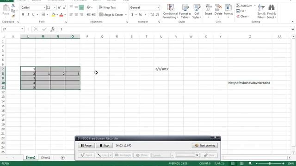Image resolution: width=296 pixels, height=166 pixels.
Task: Click the formula bar cancel X icon
Action: coord(36,29)
